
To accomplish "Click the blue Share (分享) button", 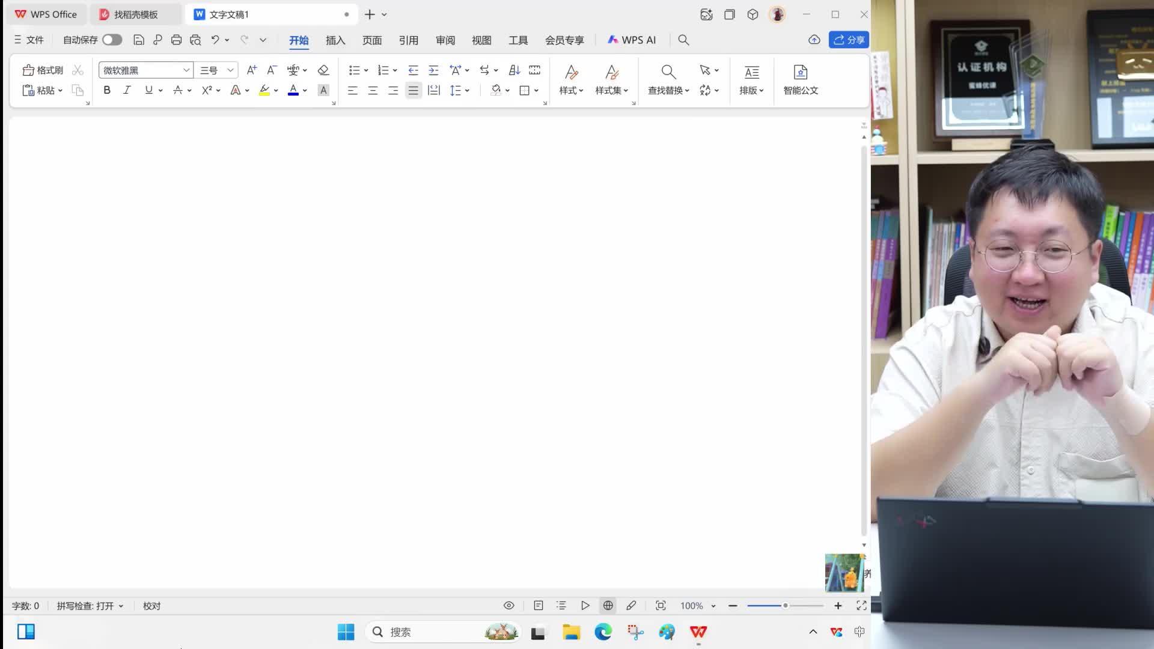I will pyautogui.click(x=849, y=40).
